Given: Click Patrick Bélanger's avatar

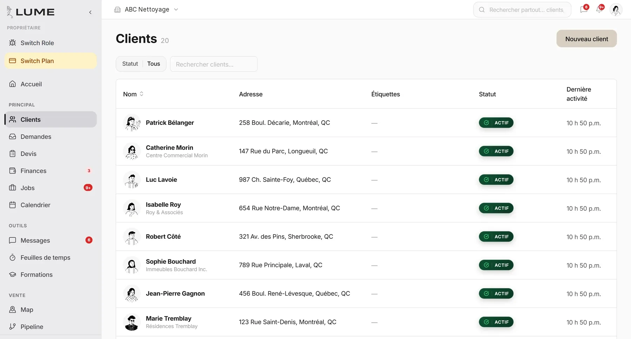Looking at the screenshot, I should (132, 123).
